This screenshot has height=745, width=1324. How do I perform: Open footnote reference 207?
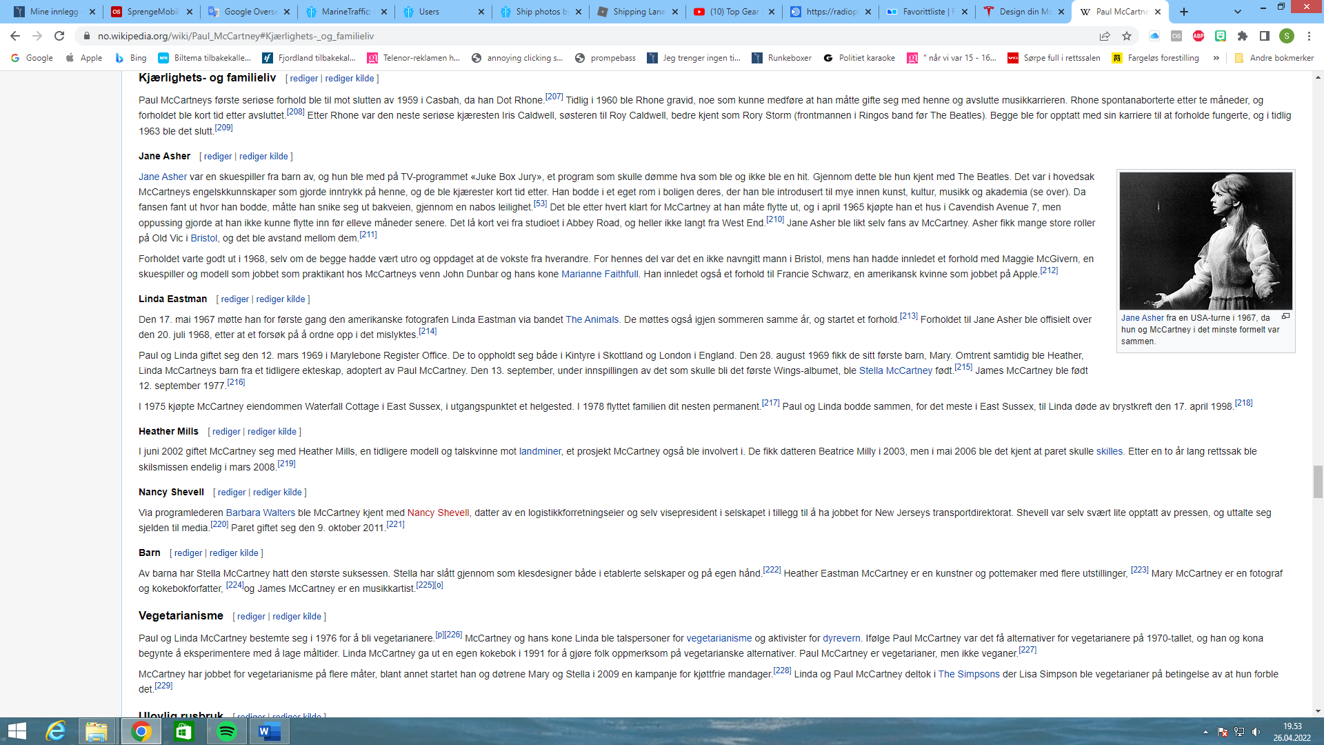pyautogui.click(x=554, y=97)
